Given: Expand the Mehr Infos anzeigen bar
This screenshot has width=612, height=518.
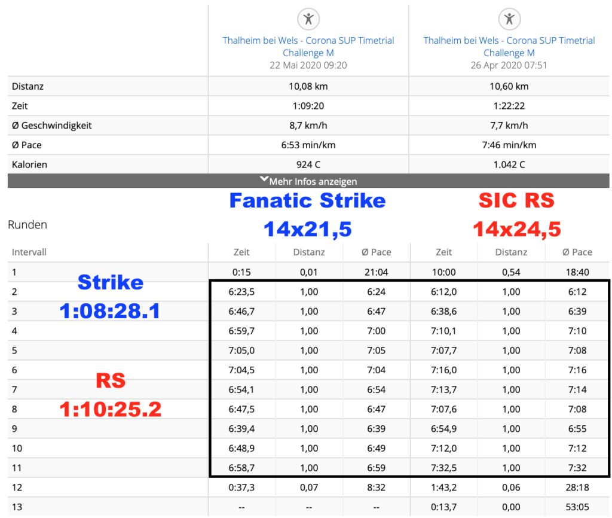Looking at the screenshot, I should coord(308,181).
